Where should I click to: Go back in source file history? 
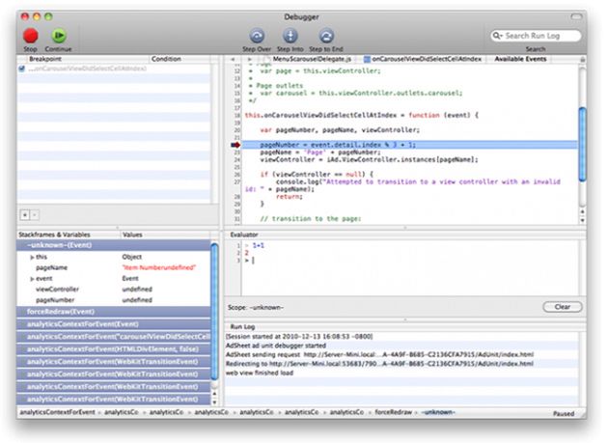pos(233,59)
